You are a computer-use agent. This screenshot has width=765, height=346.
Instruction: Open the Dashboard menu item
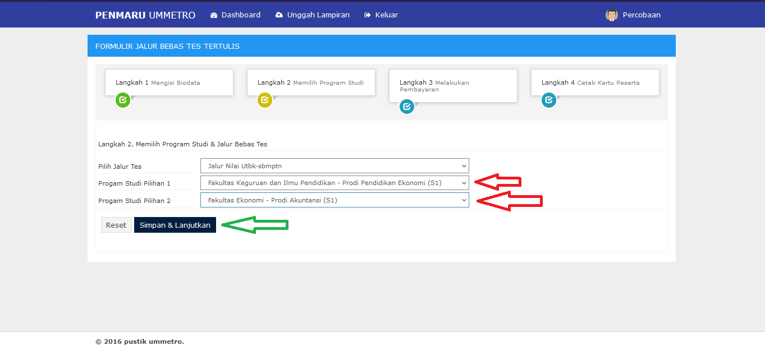pyautogui.click(x=241, y=15)
